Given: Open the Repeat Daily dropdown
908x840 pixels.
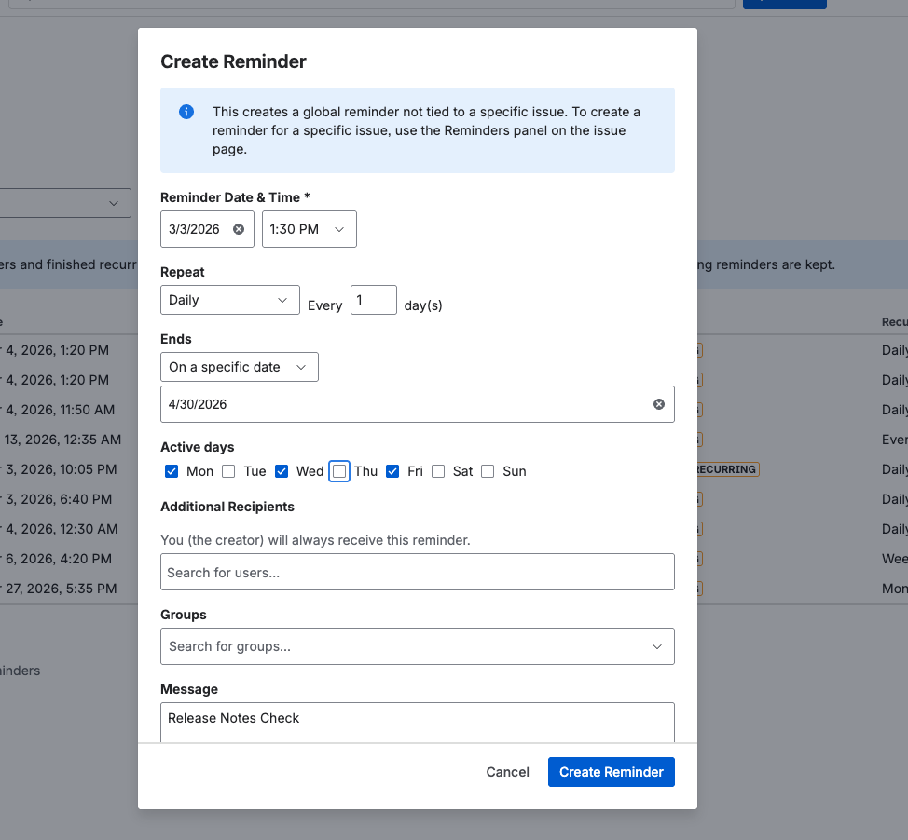Looking at the screenshot, I should click(x=229, y=300).
